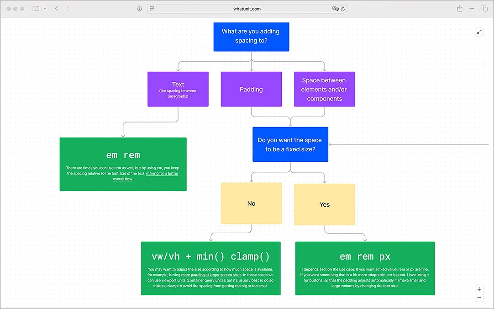Open the privacy shield icon
The image size is (494, 309).
pos(140,9)
